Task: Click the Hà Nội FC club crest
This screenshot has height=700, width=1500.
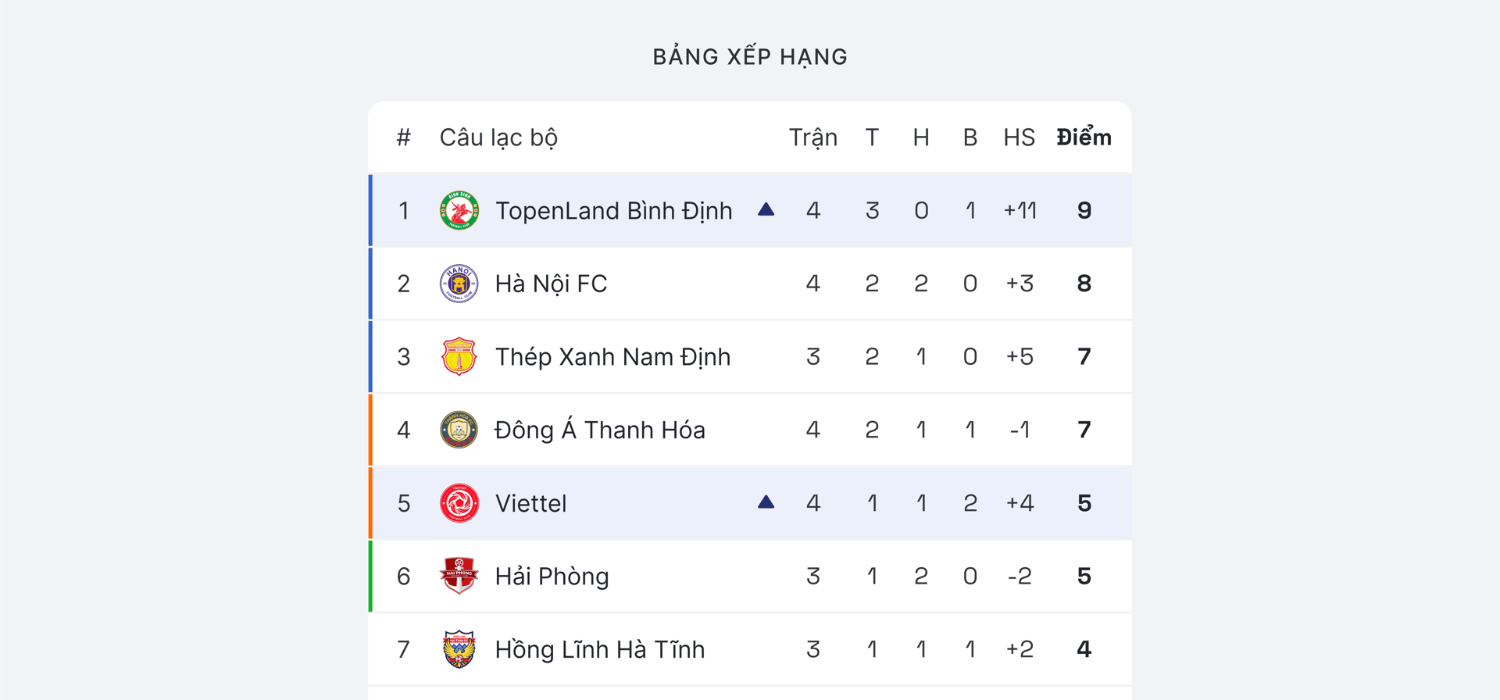Action: click(459, 284)
